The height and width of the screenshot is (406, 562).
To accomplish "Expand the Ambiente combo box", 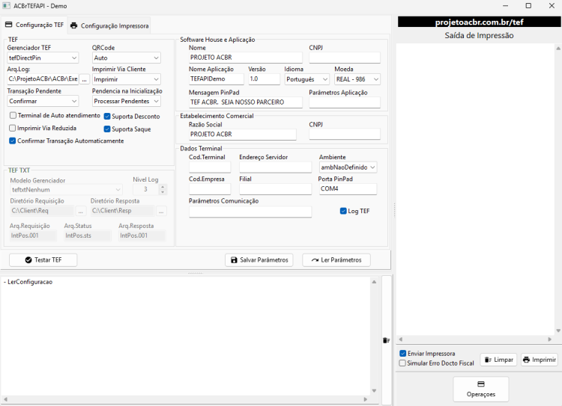I will (348, 167).
